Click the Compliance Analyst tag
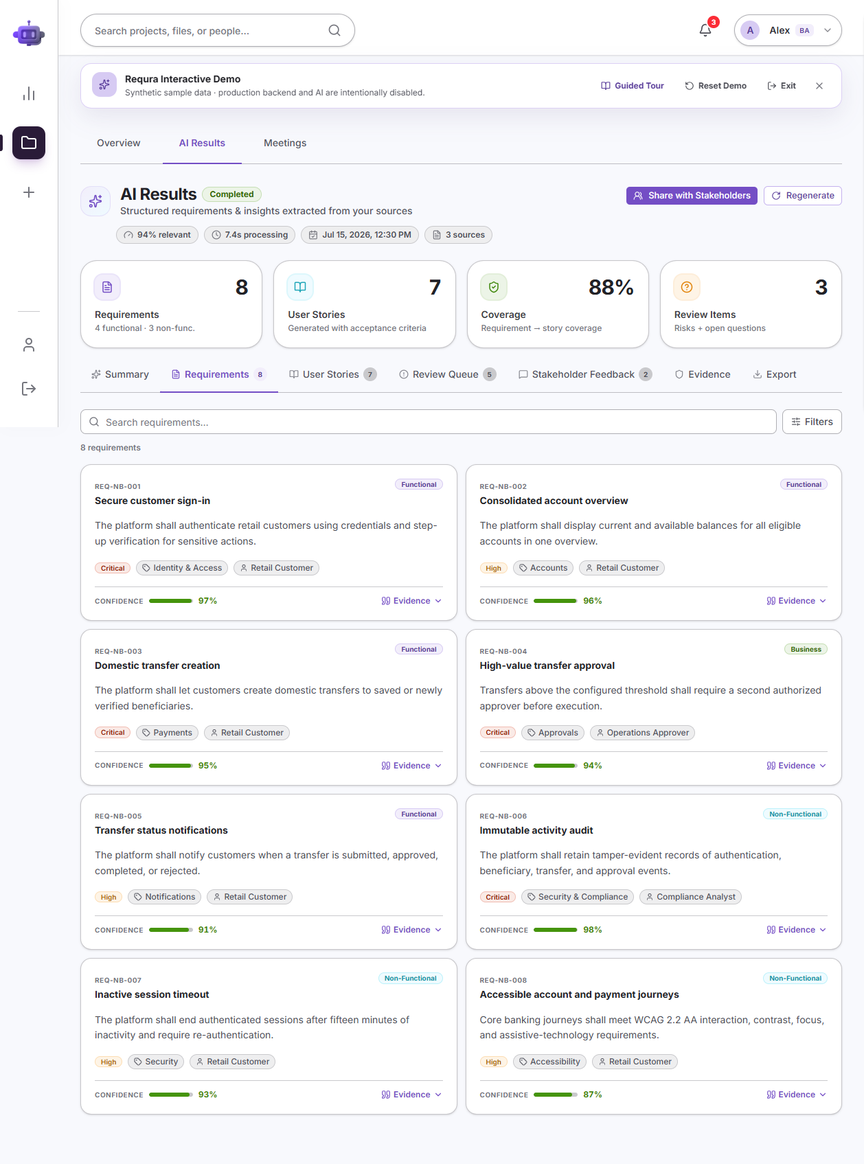Viewport: 864px width, 1164px height. tap(690, 897)
